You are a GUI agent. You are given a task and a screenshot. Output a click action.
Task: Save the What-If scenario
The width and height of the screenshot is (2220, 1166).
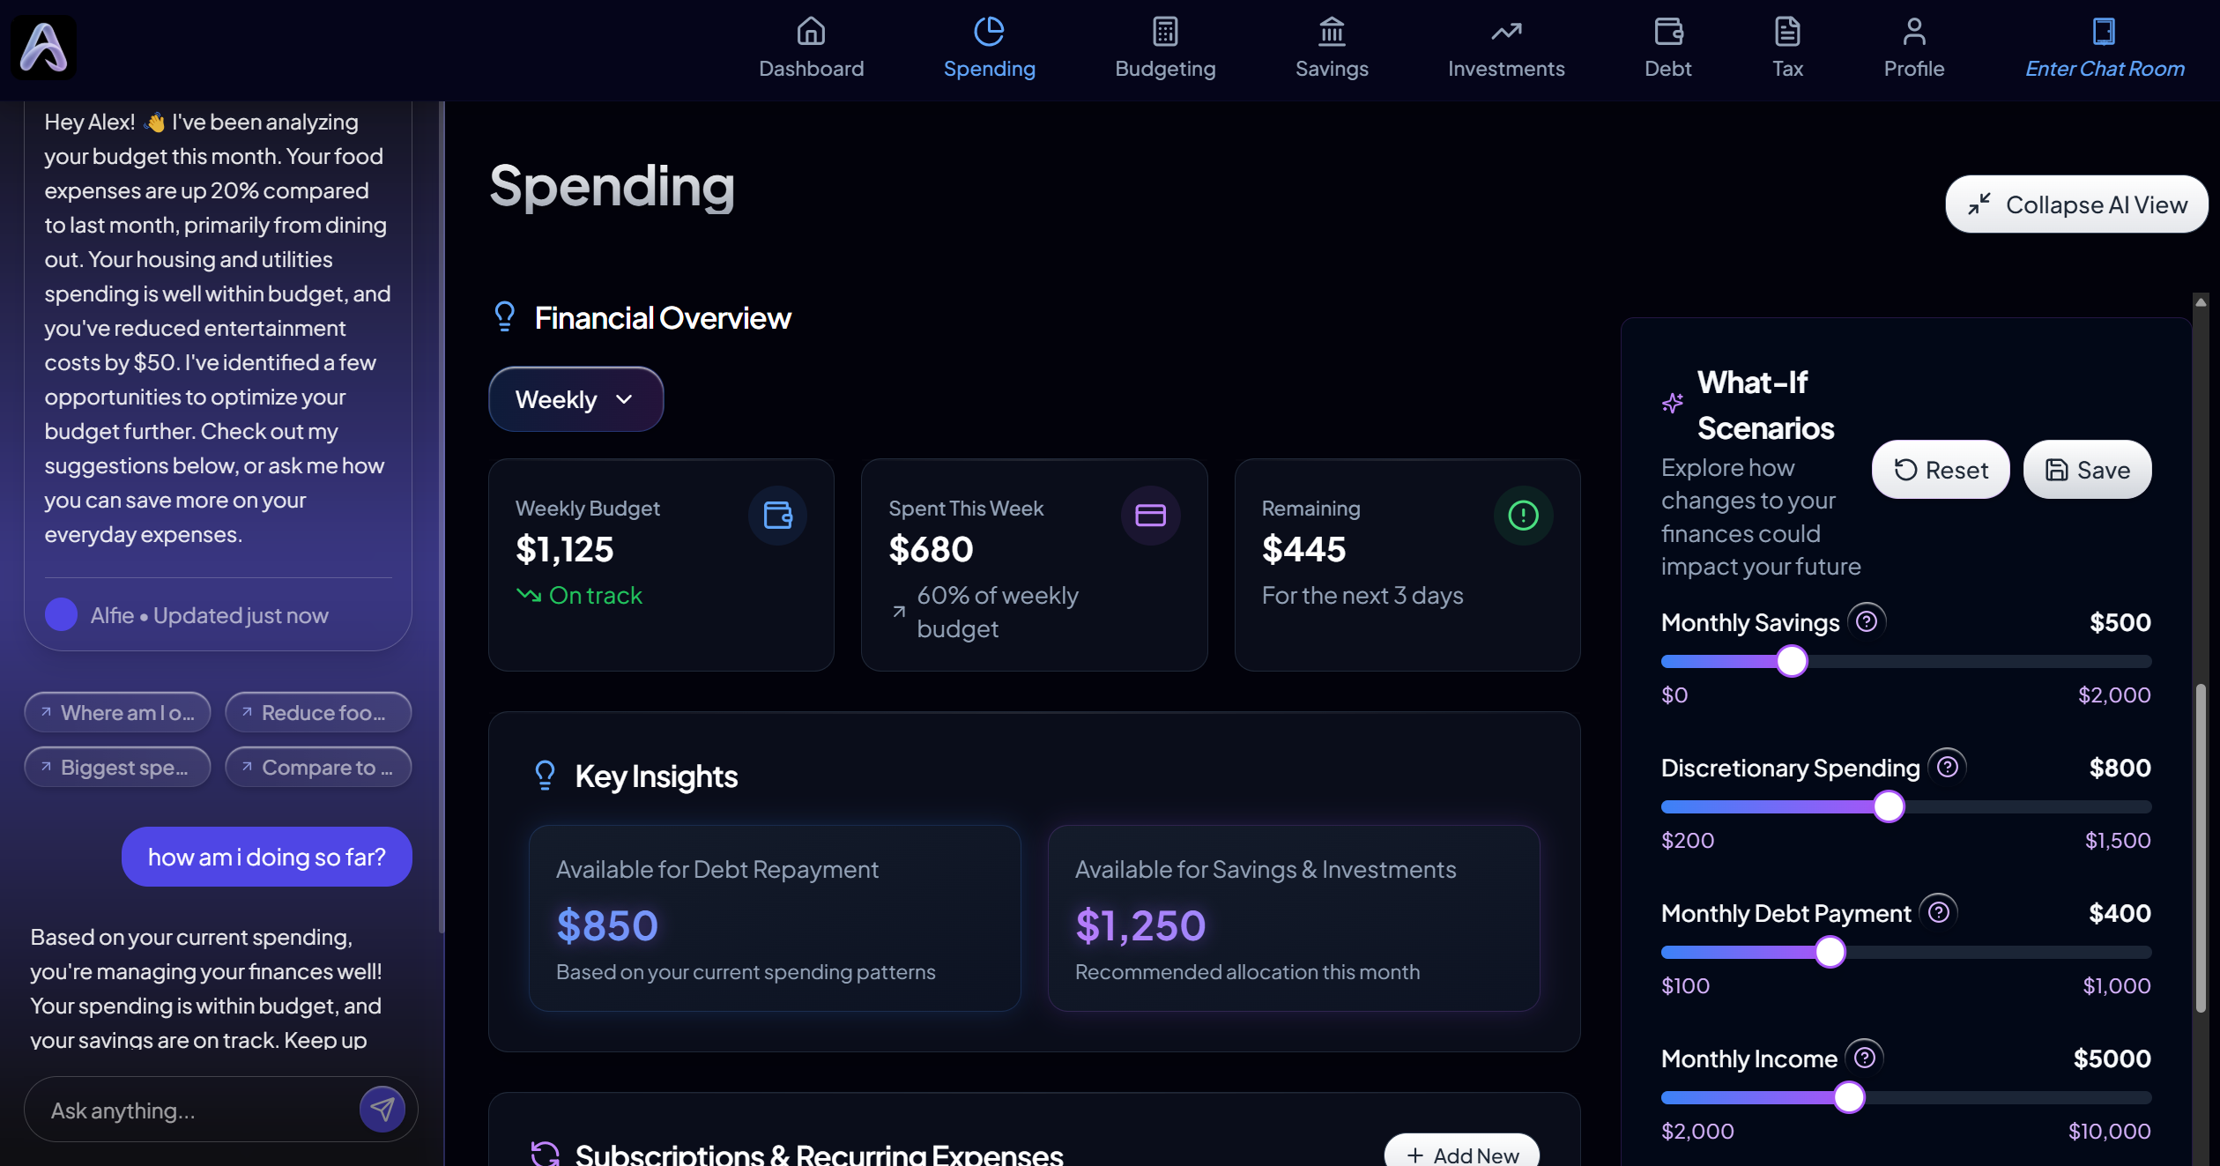point(2087,470)
